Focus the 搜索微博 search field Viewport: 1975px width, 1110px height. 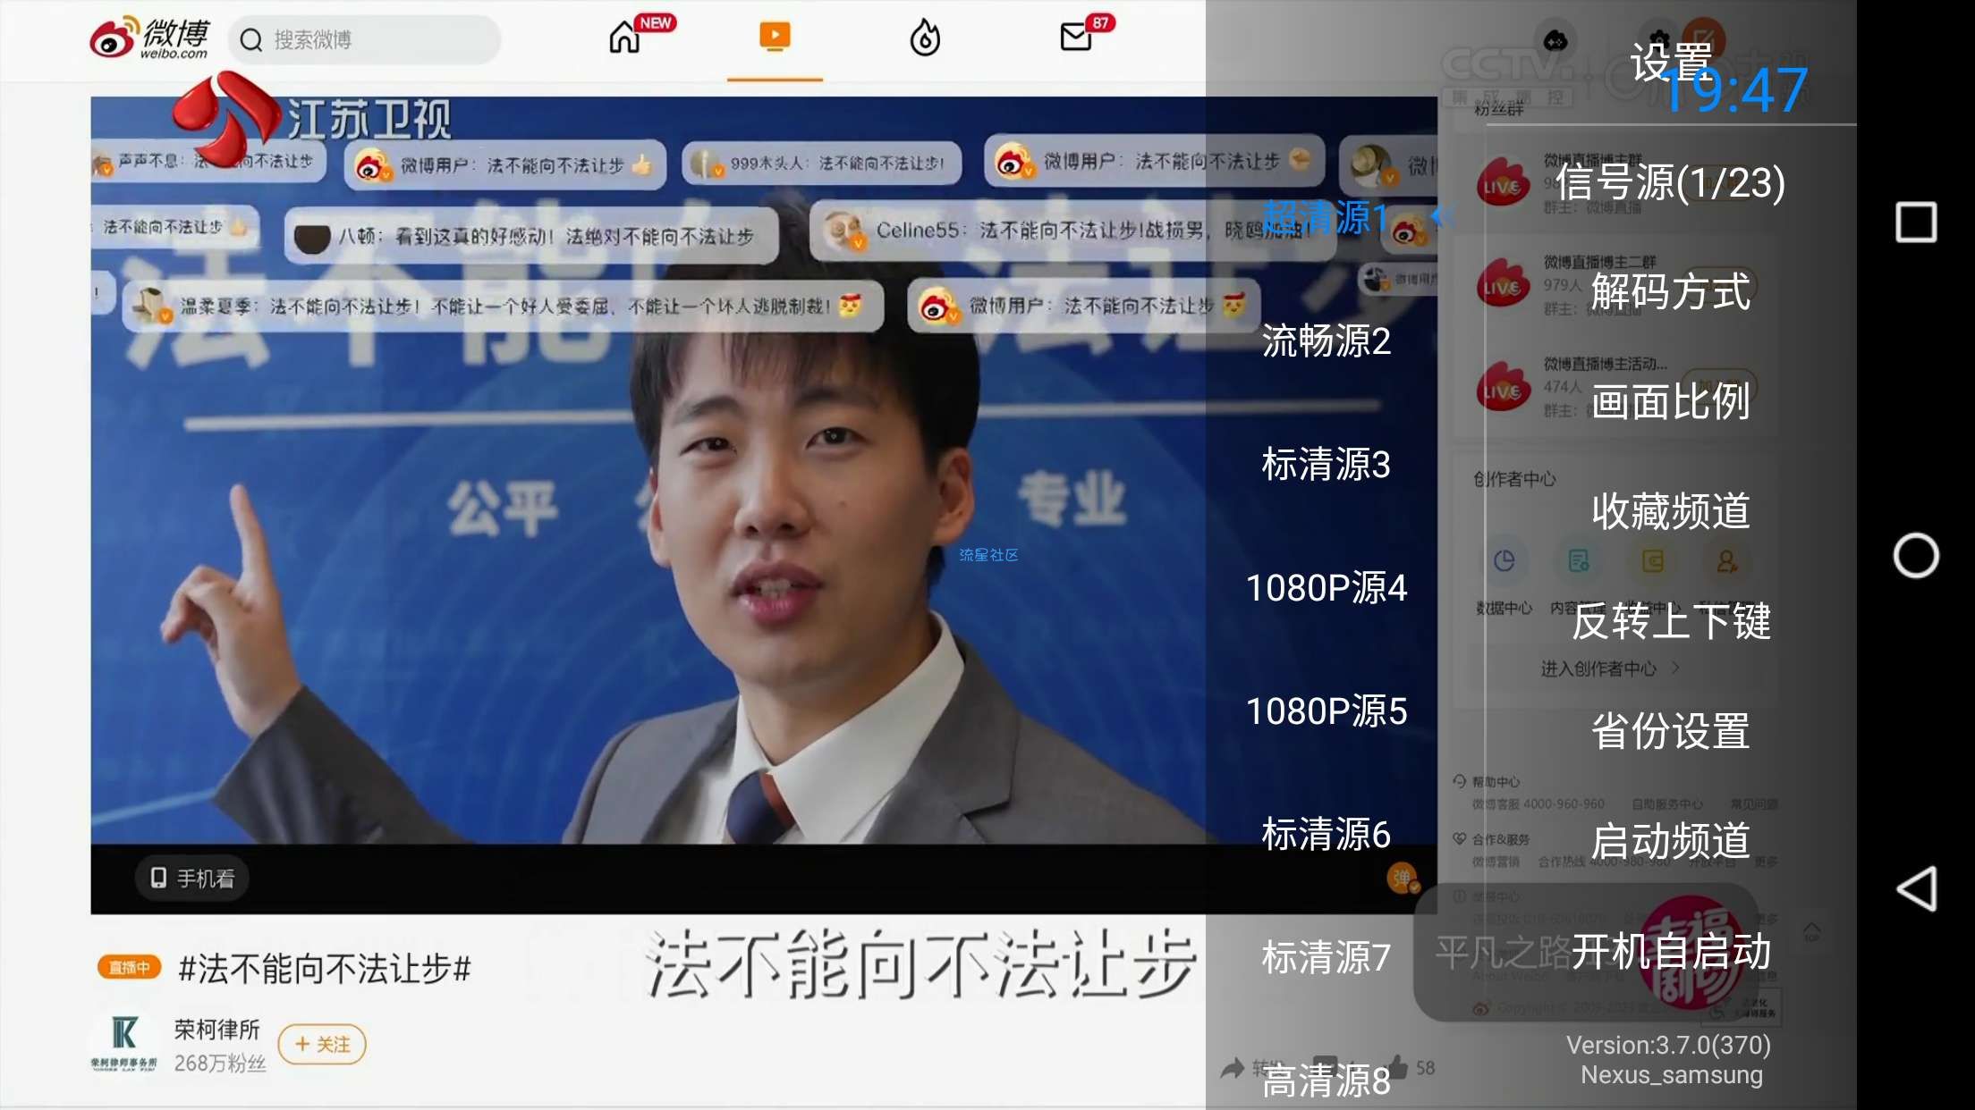click(365, 40)
